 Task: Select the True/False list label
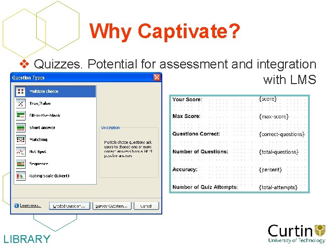pyautogui.click(x=40, y=103)
